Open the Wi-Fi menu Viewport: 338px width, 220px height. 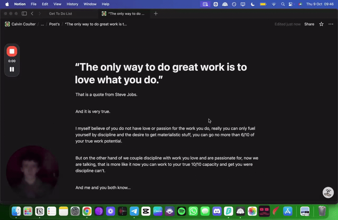coord(274,4)
